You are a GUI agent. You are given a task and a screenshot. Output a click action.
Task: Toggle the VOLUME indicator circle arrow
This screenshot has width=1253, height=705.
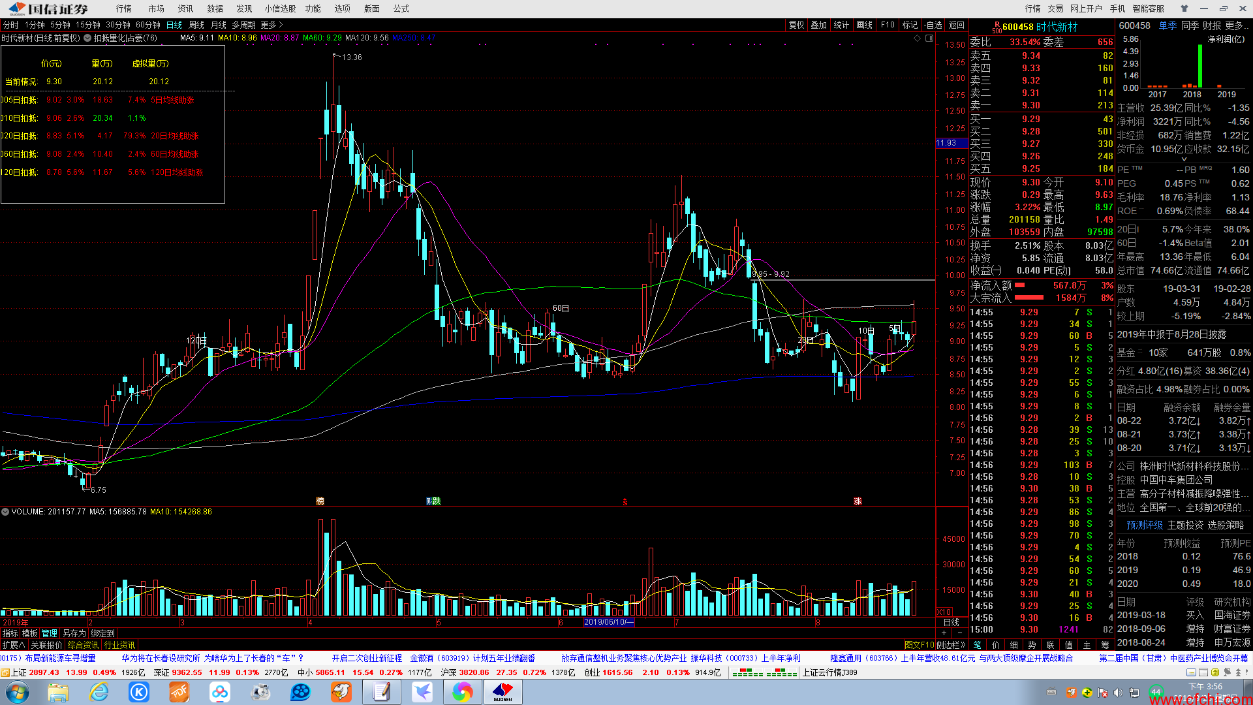click(x=5, y=512)
